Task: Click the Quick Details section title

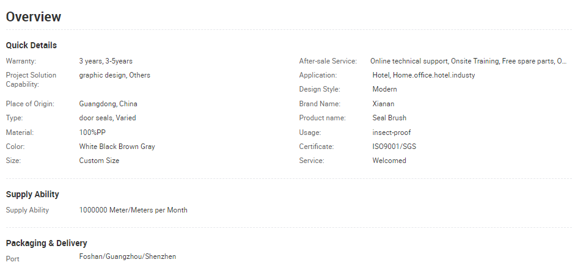Action: tap(31, 45)
